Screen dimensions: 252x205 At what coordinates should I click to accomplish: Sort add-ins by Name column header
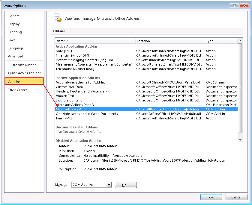(95, 41)
